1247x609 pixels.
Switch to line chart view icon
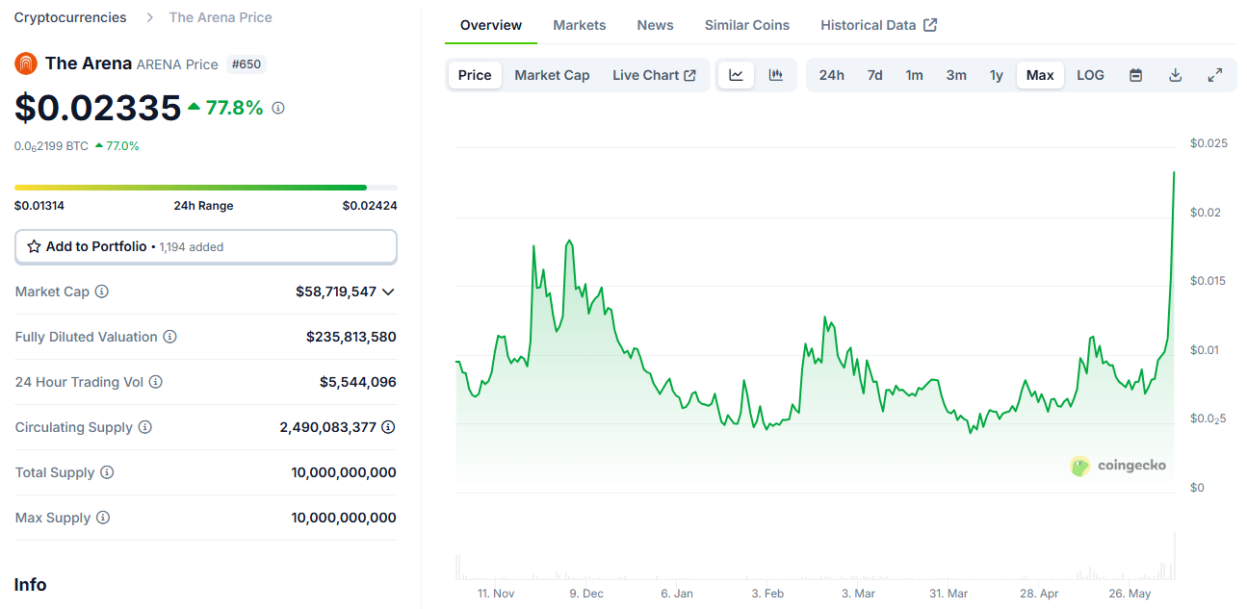pos(737,75)
